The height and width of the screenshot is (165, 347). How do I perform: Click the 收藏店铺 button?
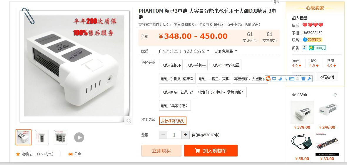[x=327, y=77]
